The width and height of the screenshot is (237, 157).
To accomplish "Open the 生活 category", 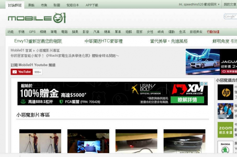I will [x=182, y=32].
